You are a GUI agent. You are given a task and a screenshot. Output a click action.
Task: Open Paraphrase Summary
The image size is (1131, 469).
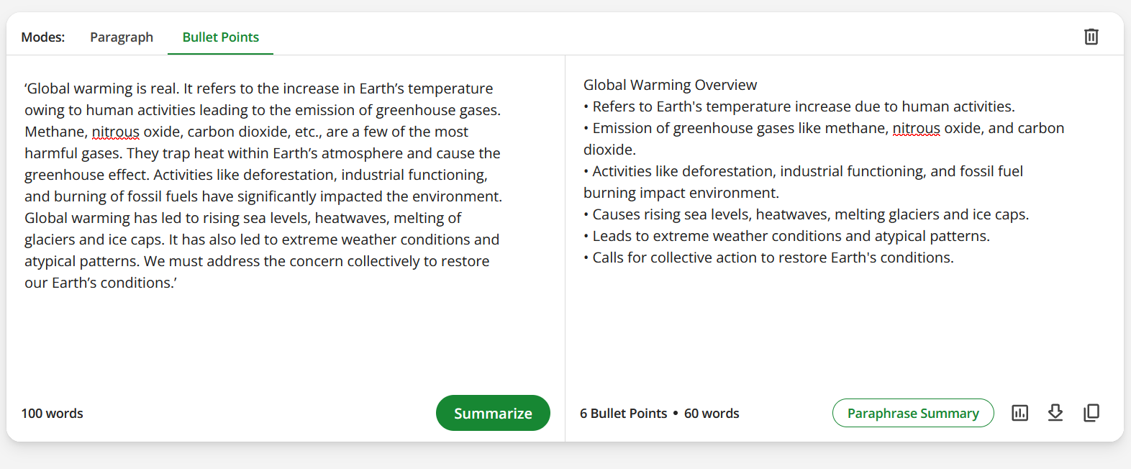coord(912,413)
